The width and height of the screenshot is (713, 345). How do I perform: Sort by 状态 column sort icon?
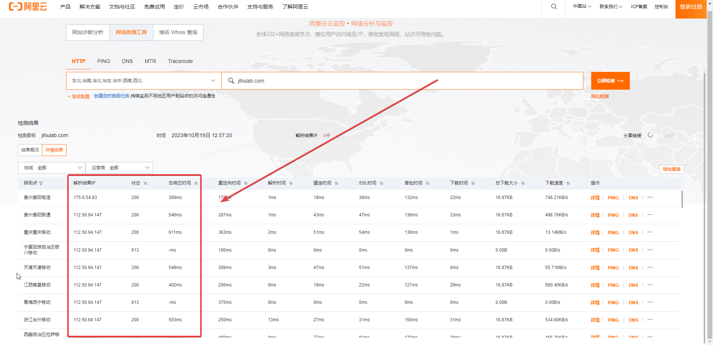[x=146, y=183]
